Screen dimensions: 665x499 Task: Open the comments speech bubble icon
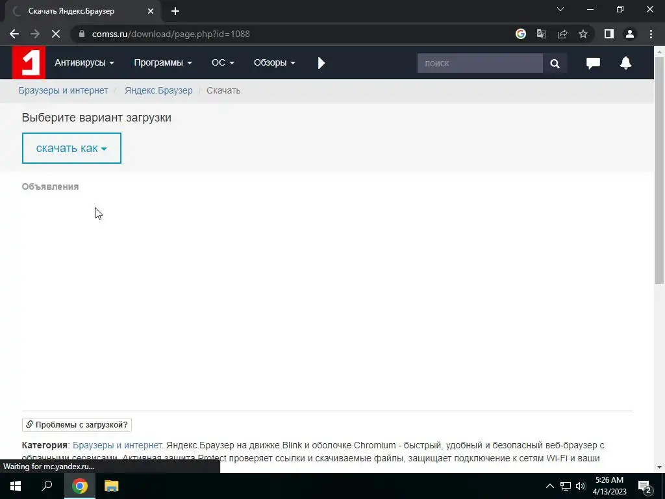coord(593,63)
